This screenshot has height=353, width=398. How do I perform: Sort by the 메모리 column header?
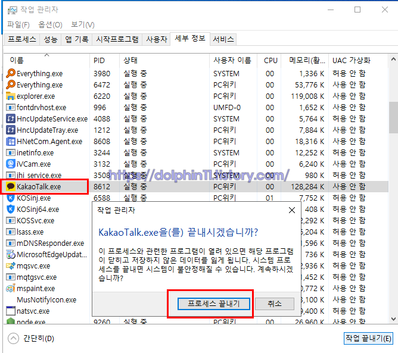(x=305, y=60)
